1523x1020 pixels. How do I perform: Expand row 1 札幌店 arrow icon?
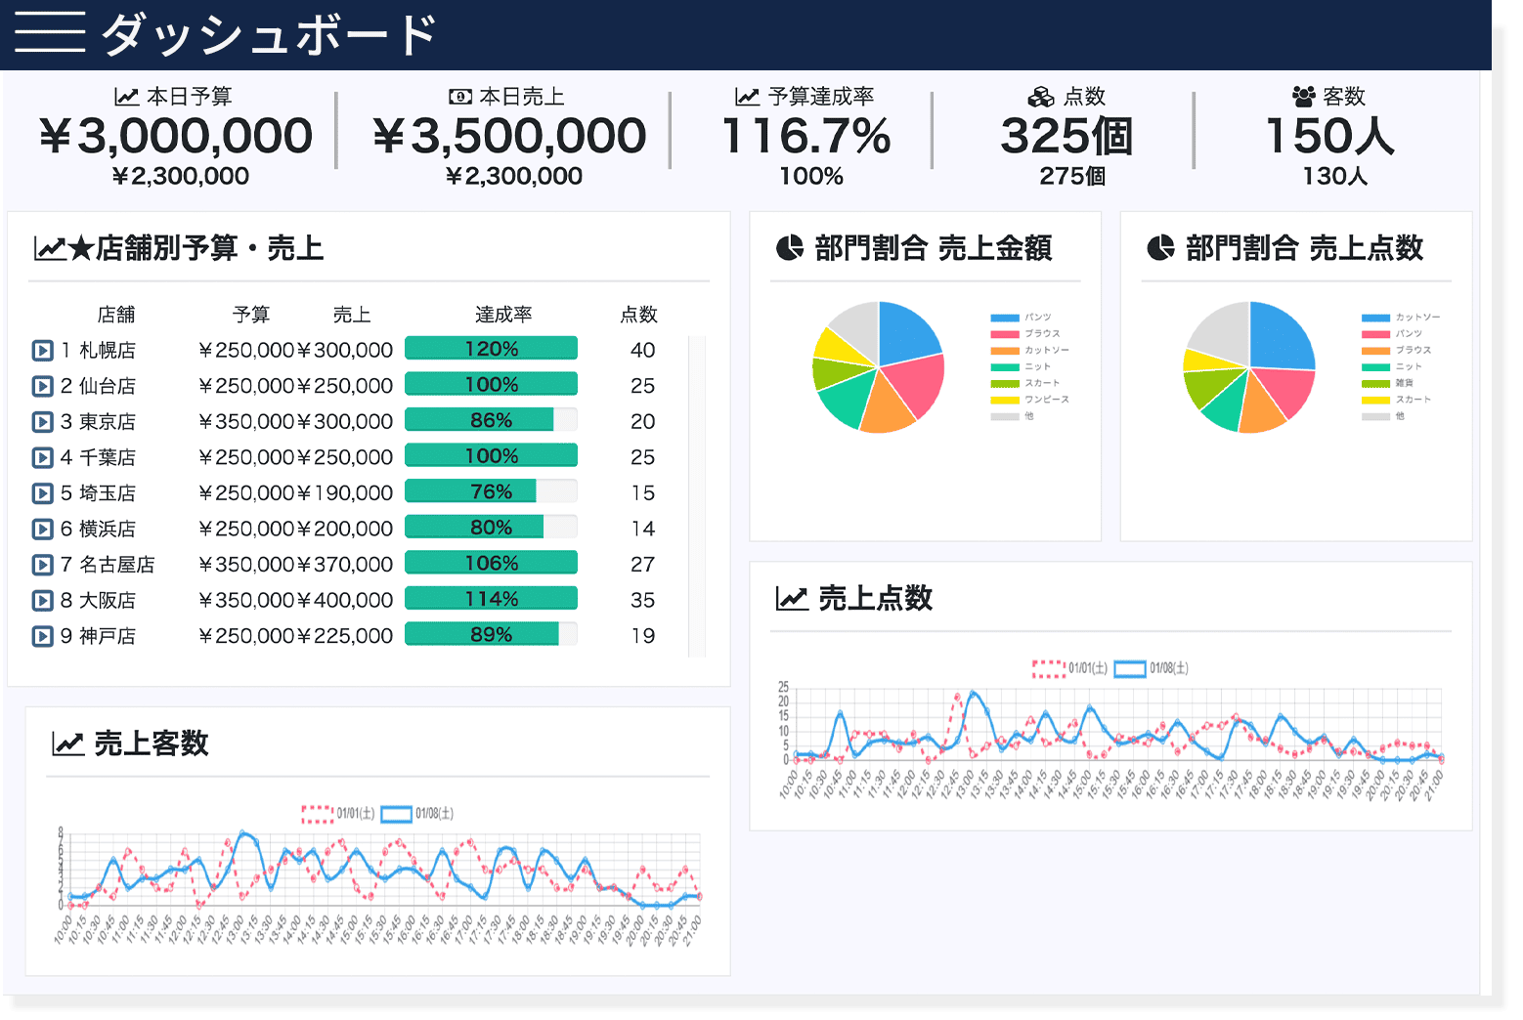[42, 351]
